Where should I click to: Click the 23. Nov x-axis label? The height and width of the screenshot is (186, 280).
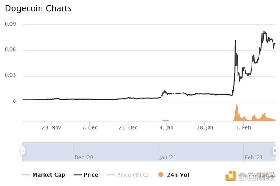point(51,127)
